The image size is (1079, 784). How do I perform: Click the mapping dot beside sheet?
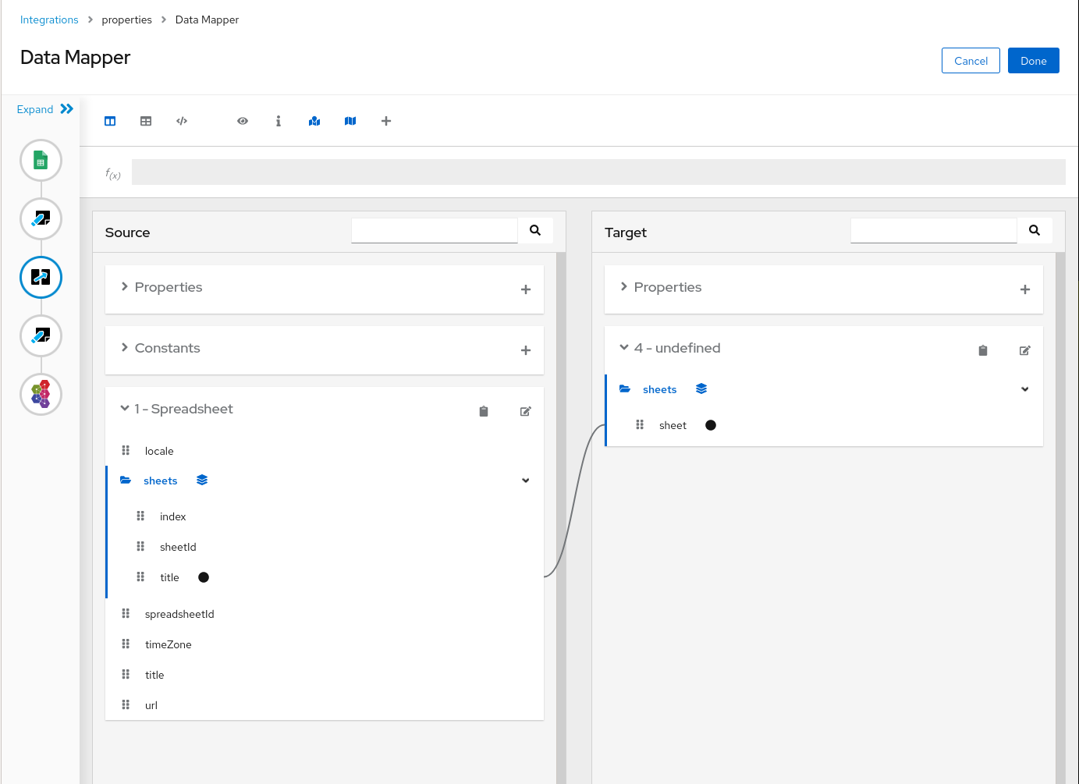coord(711,425)
